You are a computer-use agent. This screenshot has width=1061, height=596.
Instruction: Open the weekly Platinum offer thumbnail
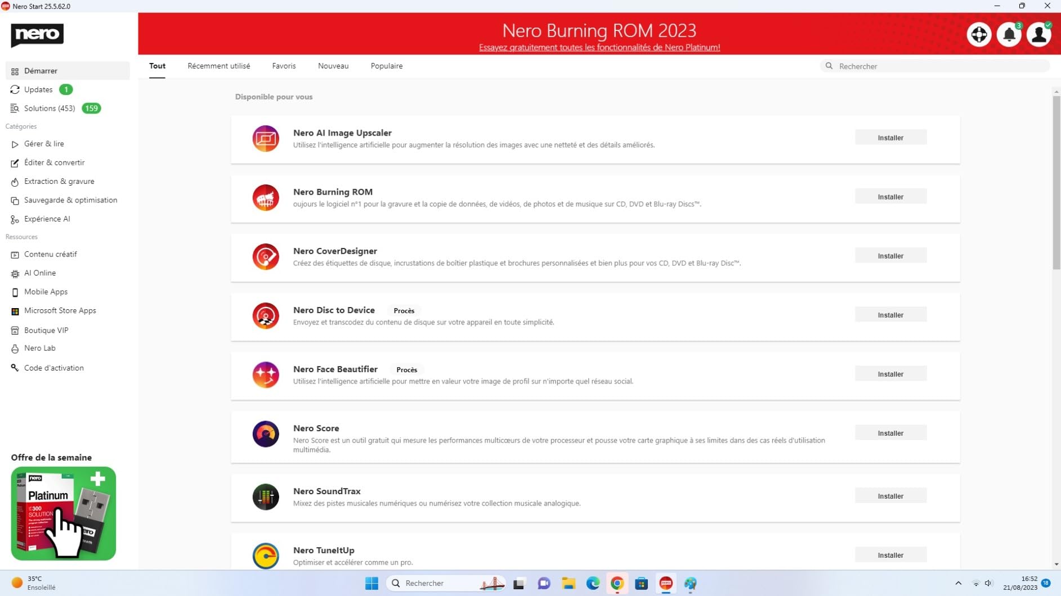(x=64, y=513)
